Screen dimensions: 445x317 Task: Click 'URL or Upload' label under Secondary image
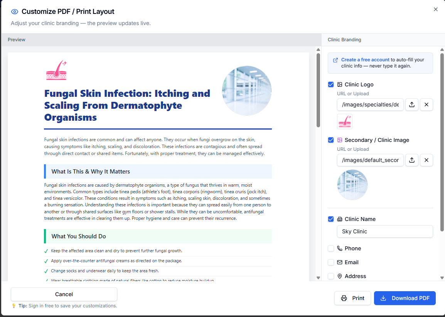click(353, 149)
